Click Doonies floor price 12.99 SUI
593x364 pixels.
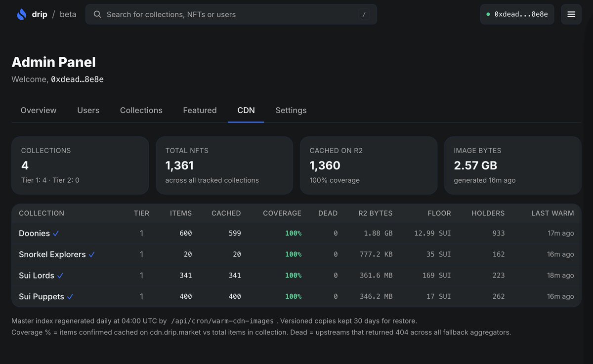(x=432, y=233)
